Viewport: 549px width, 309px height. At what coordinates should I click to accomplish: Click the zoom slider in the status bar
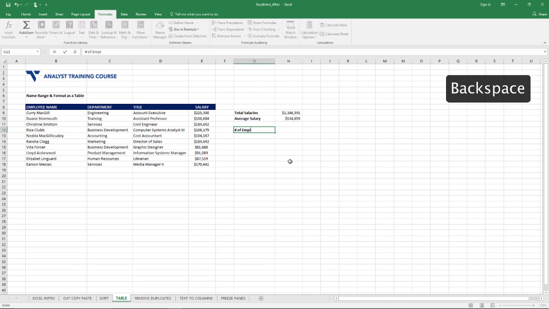517,305
